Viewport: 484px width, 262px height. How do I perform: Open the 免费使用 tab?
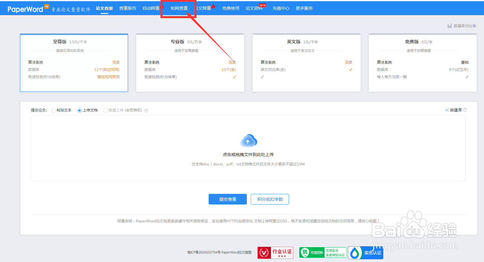(230, 8)
